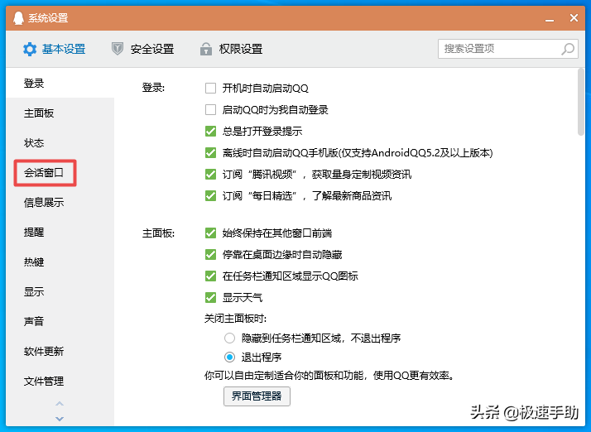Uncheck 在任务栏通知区域显示QQ图标
The image size is (591, 432).
[210, 276]
